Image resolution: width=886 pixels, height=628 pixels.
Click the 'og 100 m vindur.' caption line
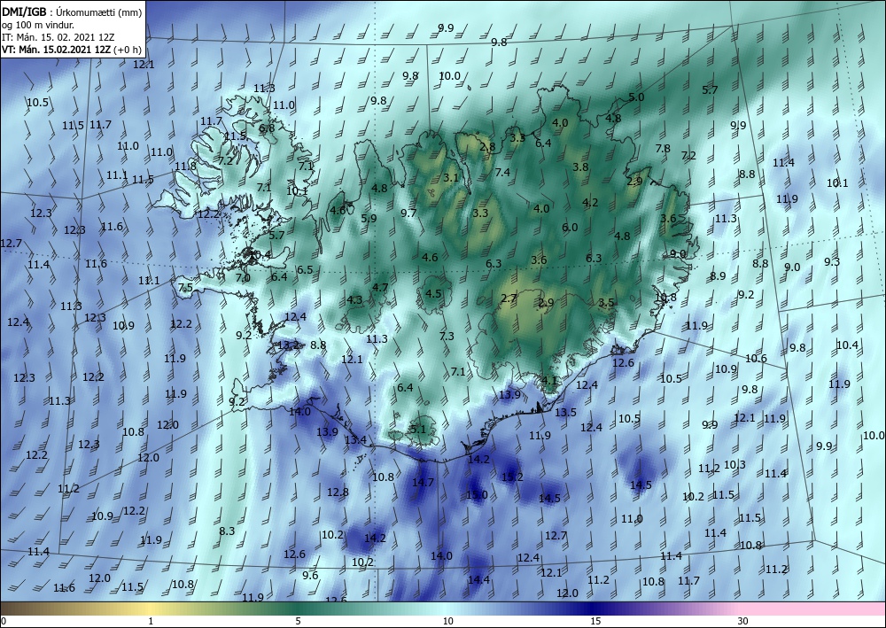click(38, 24)
